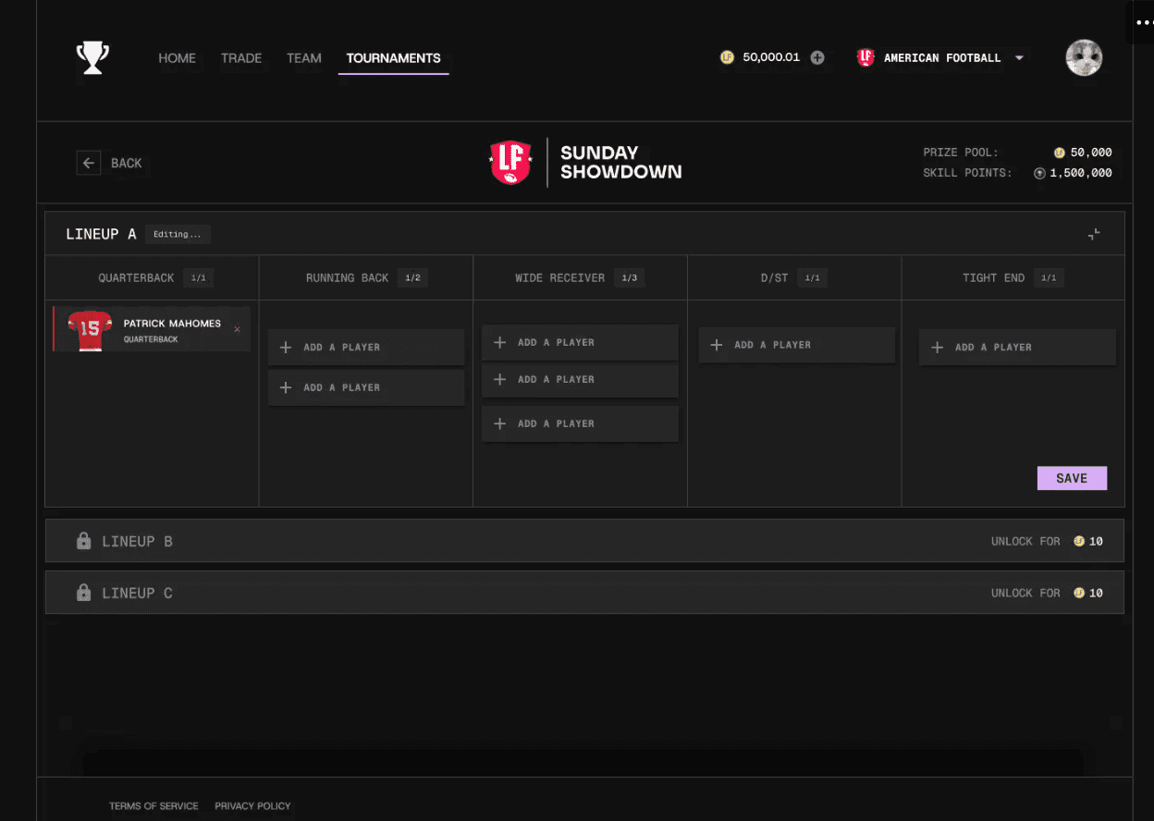Image resolution: width=1154 pixels, height=821 pixels.
Task: Switch to the Trade tab
Action: (241, 57)
